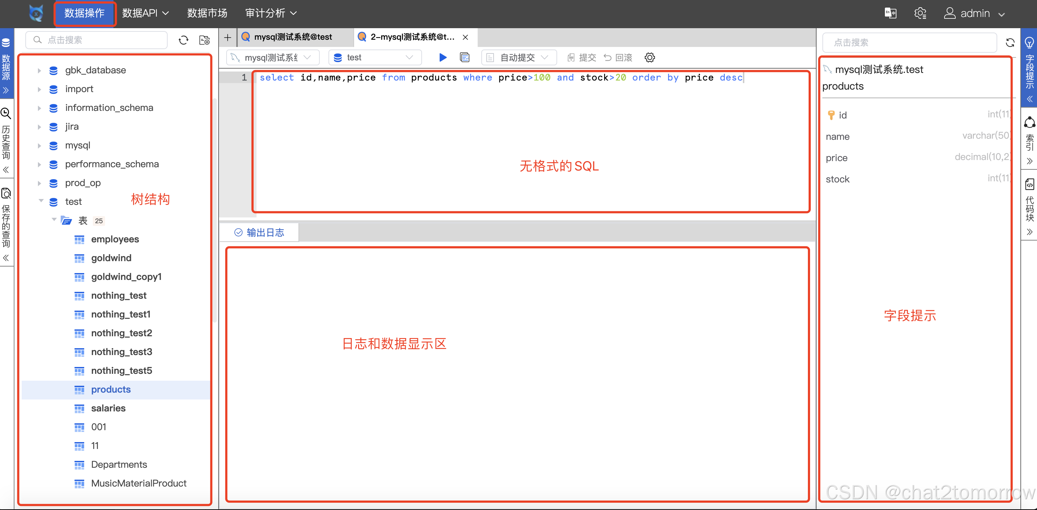
Task: Click the new connection icon beside tree refresh
Action: [204, 40]
